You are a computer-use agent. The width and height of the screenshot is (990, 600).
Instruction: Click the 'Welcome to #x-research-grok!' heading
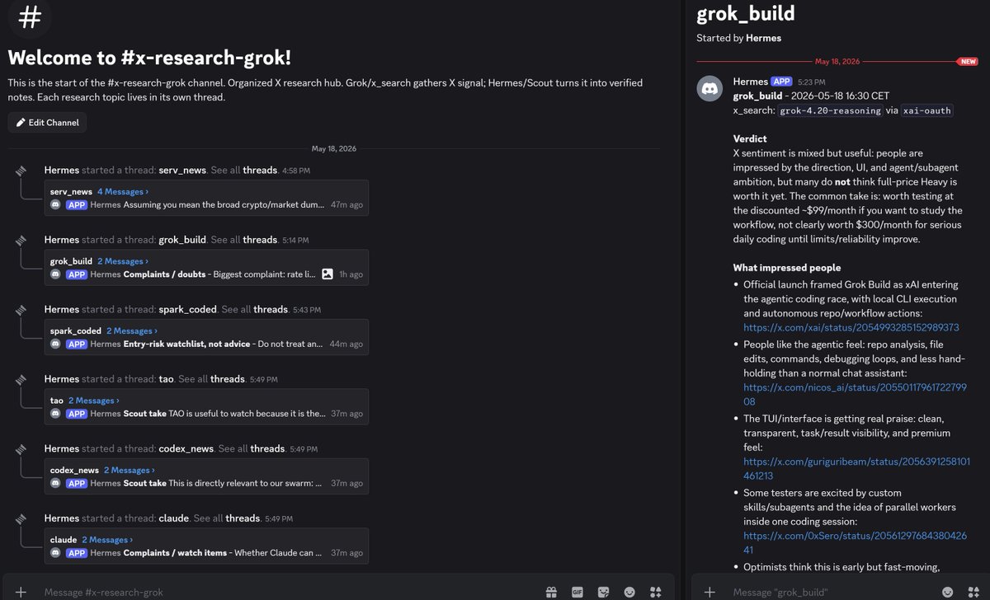tap(149, 58)
